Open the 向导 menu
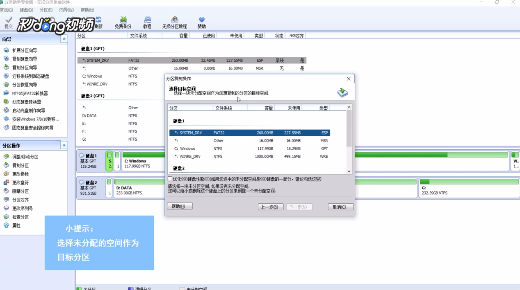This screenshot has height=290, width=520. pyautogui.click(x=66, y=10)
